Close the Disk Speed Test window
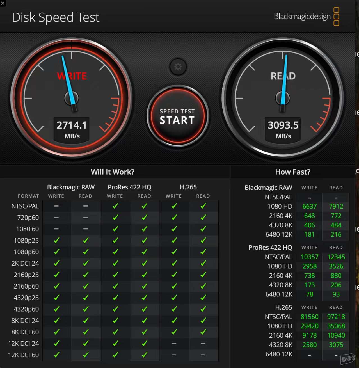Viewport: 359px width, 368px height. (x=3, y=3)
